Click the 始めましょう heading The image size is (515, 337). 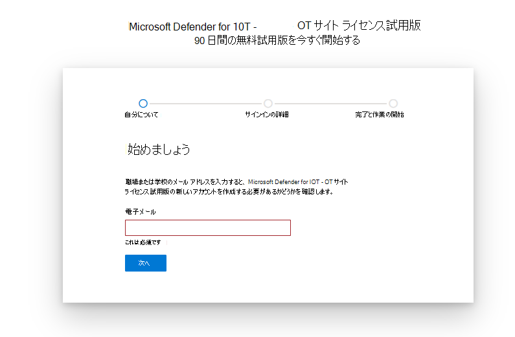[x=159, y=150]
